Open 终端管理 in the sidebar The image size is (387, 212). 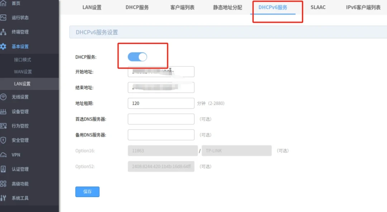(20, 32)
